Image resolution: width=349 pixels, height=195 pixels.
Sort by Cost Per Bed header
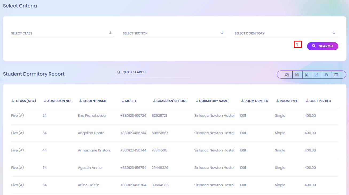click(x=320, y=101)
